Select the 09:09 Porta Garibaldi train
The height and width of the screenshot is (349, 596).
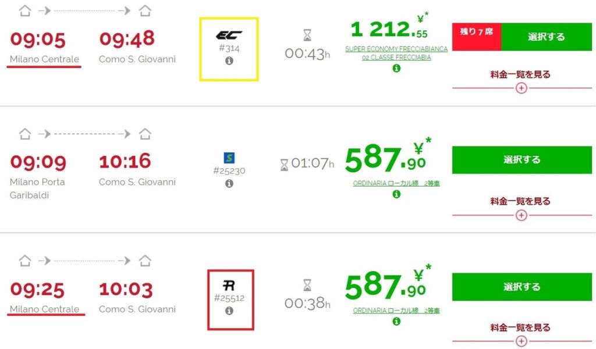click(x=522, y=160)
